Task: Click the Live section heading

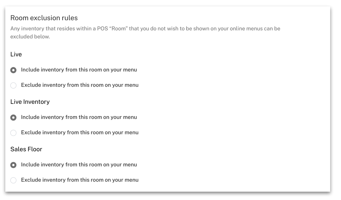Action: click(16, 54)
